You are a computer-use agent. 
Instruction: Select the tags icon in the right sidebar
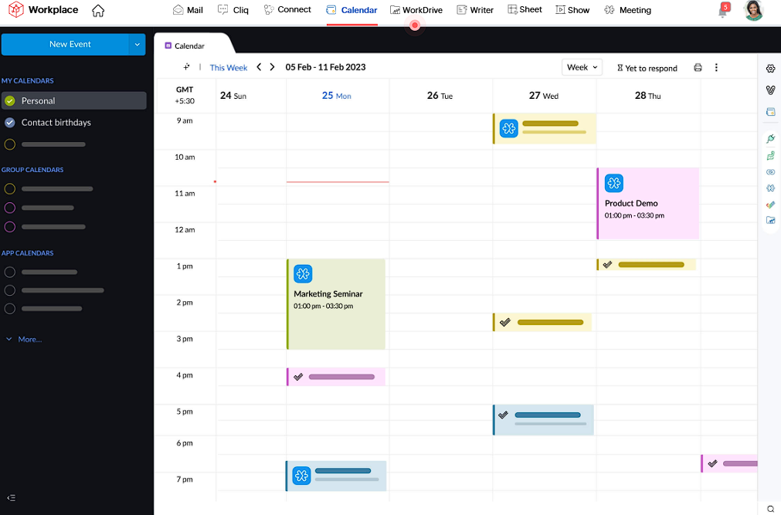click(770, 205)
